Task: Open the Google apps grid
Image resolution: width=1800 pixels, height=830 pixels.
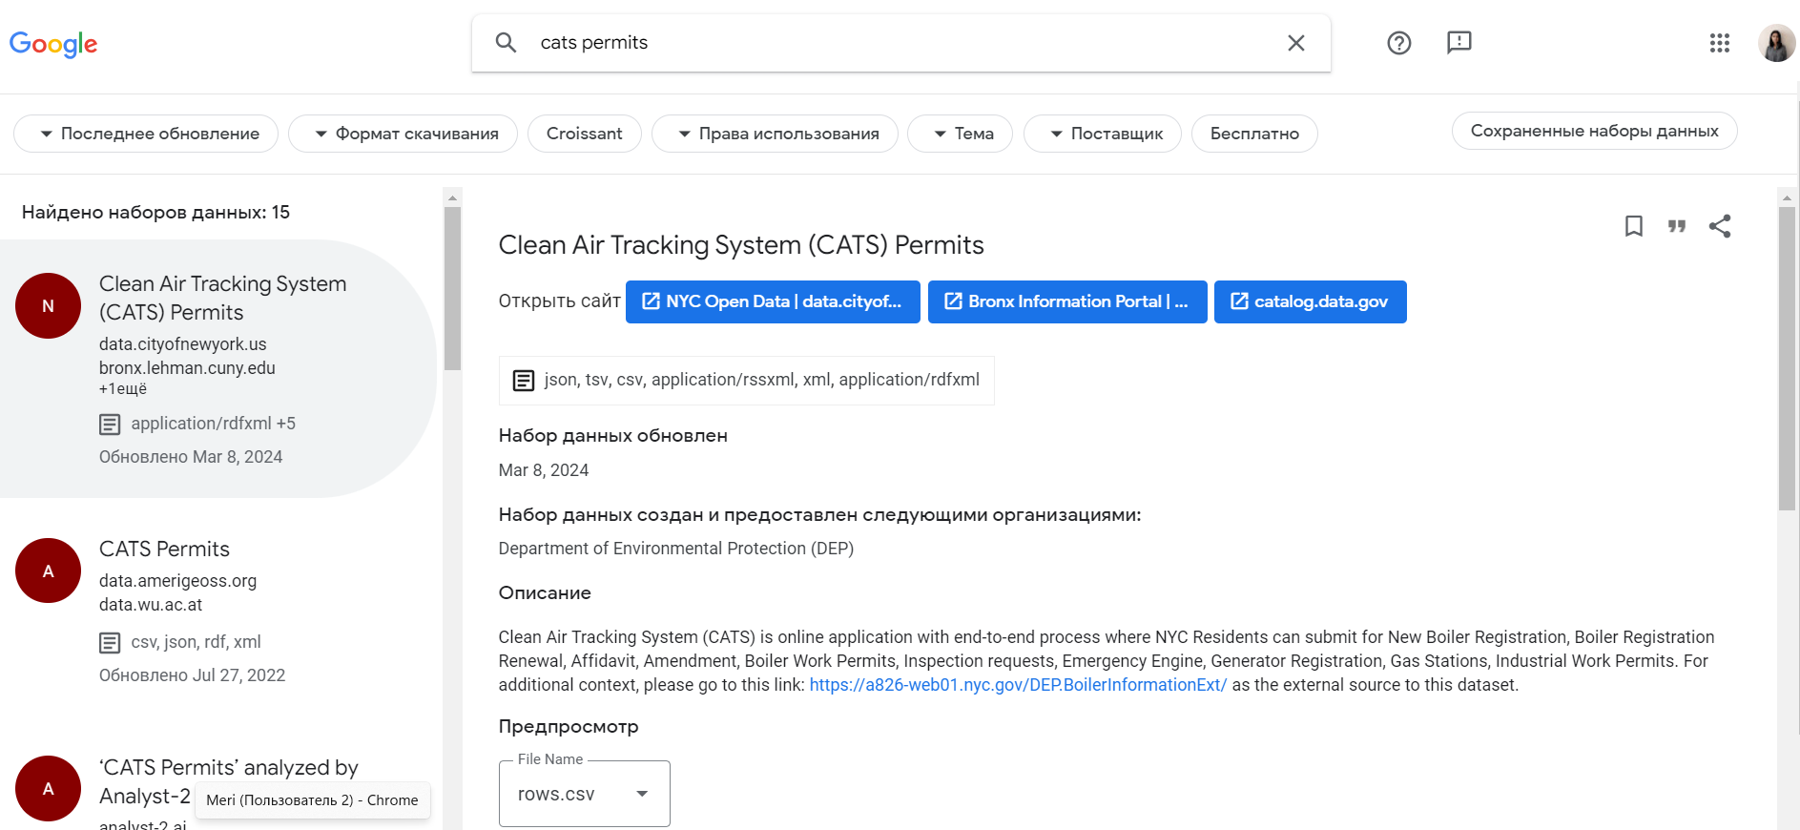Action: tap(1720, 43)
